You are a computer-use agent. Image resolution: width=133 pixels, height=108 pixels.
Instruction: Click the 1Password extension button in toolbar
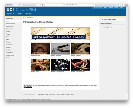[x=38, y=5]
